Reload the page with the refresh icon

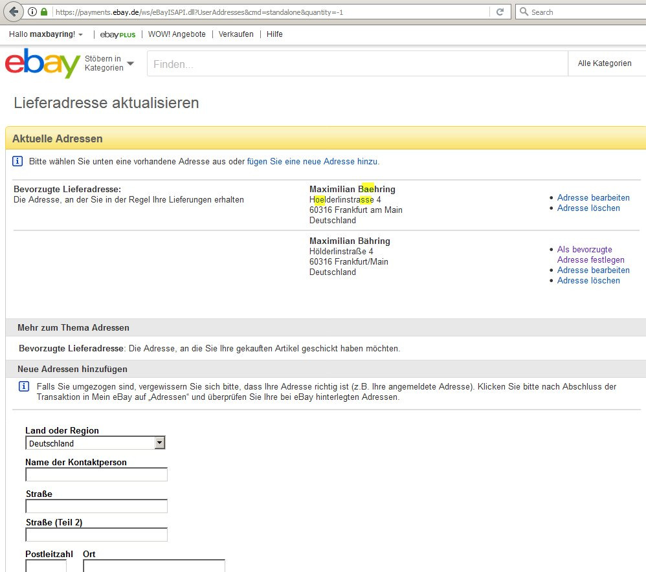pyautogui.click(x=500, y=12)
